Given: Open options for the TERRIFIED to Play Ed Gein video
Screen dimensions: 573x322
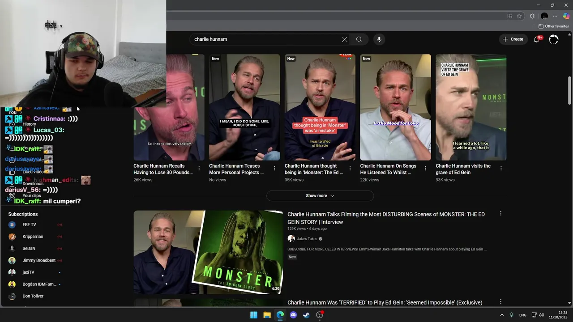Looking at the screenshot, I should click(500, 302).
